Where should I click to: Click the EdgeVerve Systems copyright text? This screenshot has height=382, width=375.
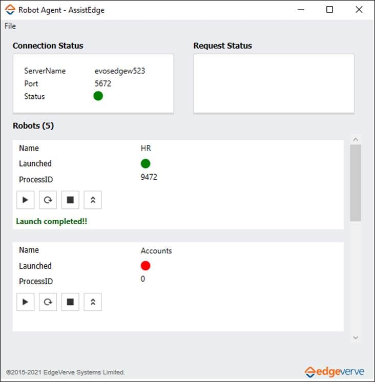(66, 372)
